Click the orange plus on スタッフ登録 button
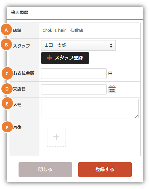The width and height of the screenshot is (150, 189). [x=49, y=58]
